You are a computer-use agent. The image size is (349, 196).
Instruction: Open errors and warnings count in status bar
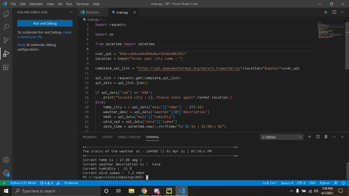46,183
